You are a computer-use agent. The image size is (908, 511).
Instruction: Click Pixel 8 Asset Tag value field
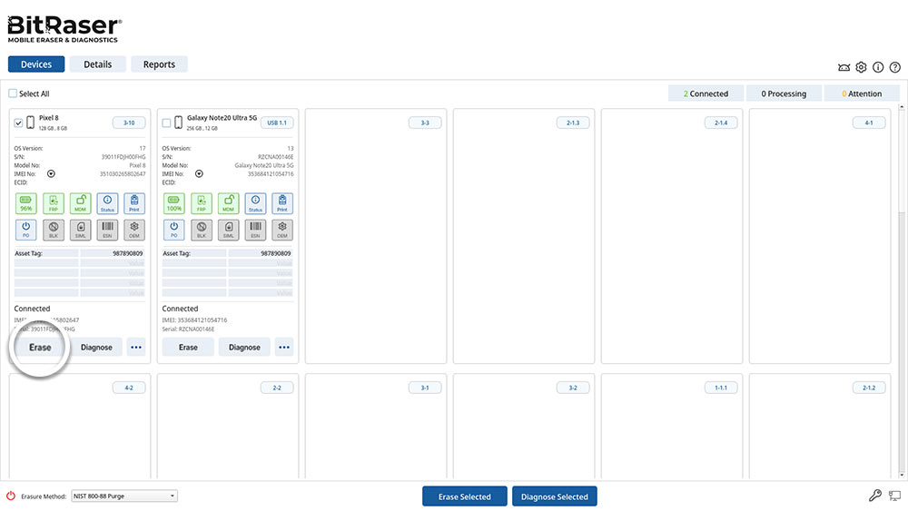(113, 253)
